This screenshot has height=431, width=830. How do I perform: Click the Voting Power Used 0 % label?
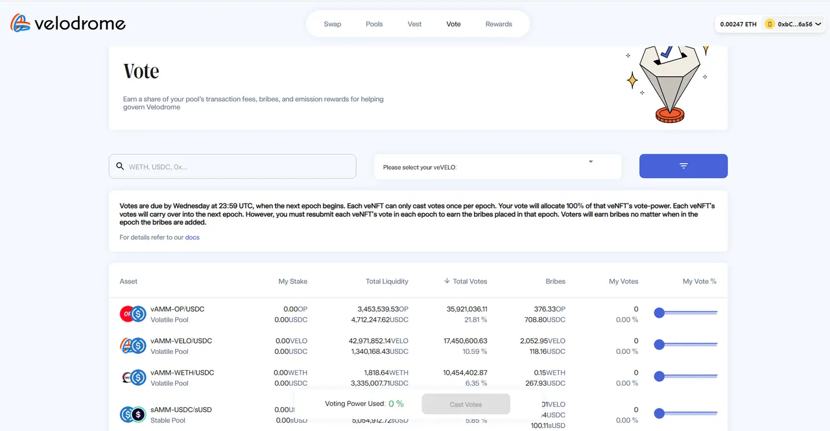pos(364,404)
